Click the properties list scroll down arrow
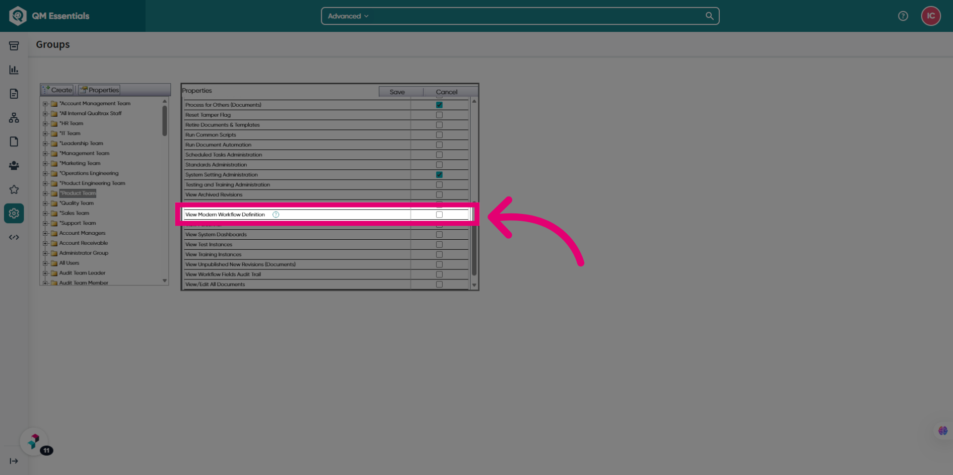The height and width of the screenshot is (475, 953). (474, 285)
